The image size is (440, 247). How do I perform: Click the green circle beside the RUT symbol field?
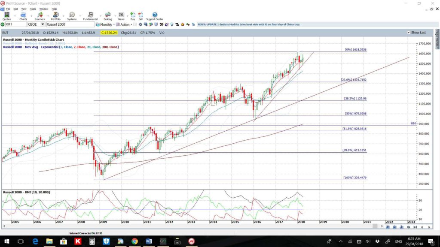[x=3, y=24]
